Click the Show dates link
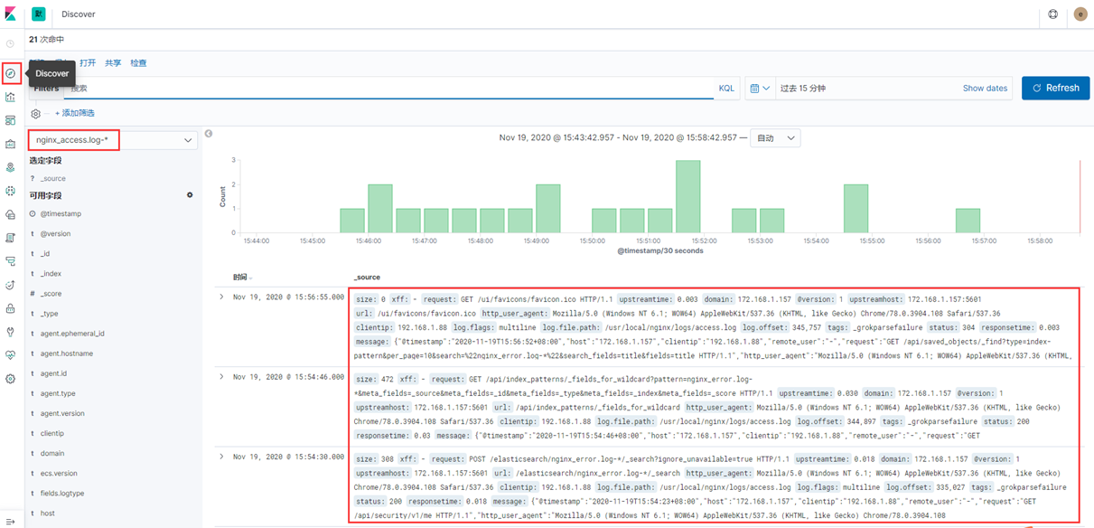 (985, 88)
